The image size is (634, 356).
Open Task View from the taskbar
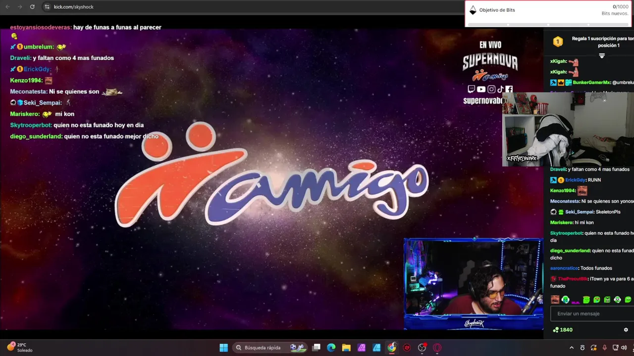[x=317, y=348]
